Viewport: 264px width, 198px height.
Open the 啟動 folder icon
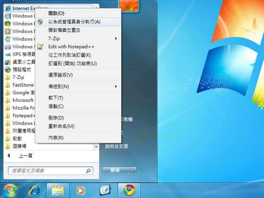click(x=7, y=139)
